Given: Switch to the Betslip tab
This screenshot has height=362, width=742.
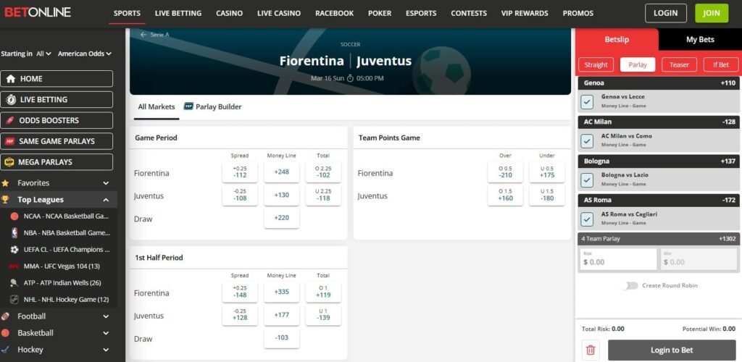Looking at the screenshot, I should pyautogui.click(x=617, y=40).
